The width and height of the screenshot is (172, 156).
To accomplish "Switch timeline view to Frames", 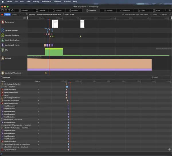I will click(14, 14).
